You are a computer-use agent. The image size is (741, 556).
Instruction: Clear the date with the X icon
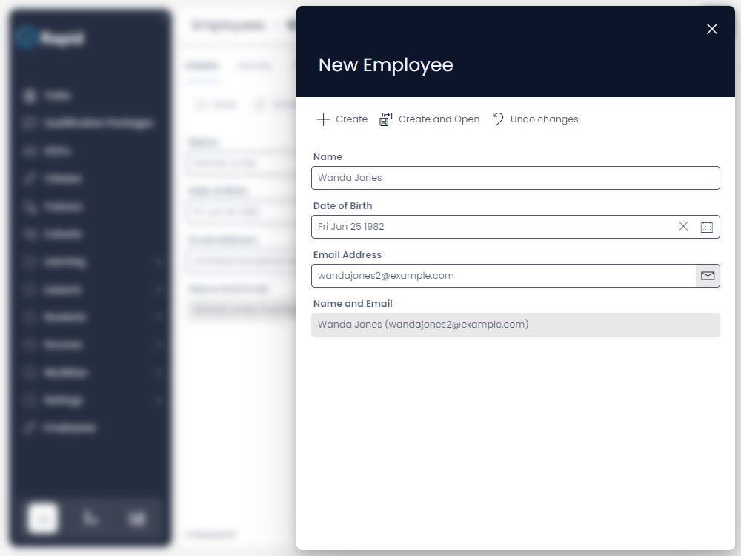[x=683, y=226]
